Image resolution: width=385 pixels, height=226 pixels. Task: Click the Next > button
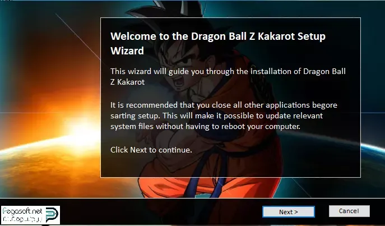click(289, 212)
